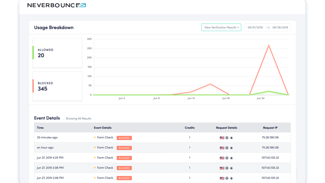The height and width of the screenshot is (183, 325).
Task: Open the View Verification Results dropdown
Action: [221, 27]
